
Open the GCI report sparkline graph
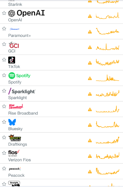(108, 47)
